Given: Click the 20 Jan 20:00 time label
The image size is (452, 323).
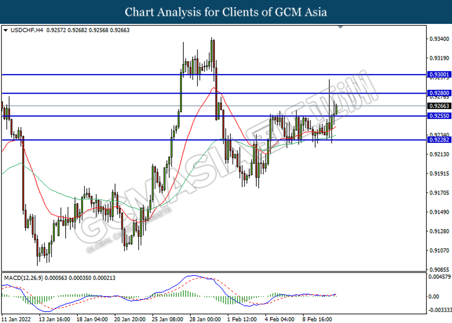Looking at the screenshot, I should [130, 319].
